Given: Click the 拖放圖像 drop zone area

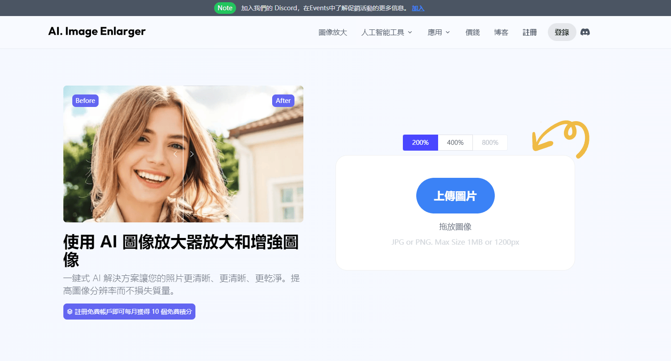Looking at the screenshot, I should click(455, 226).
